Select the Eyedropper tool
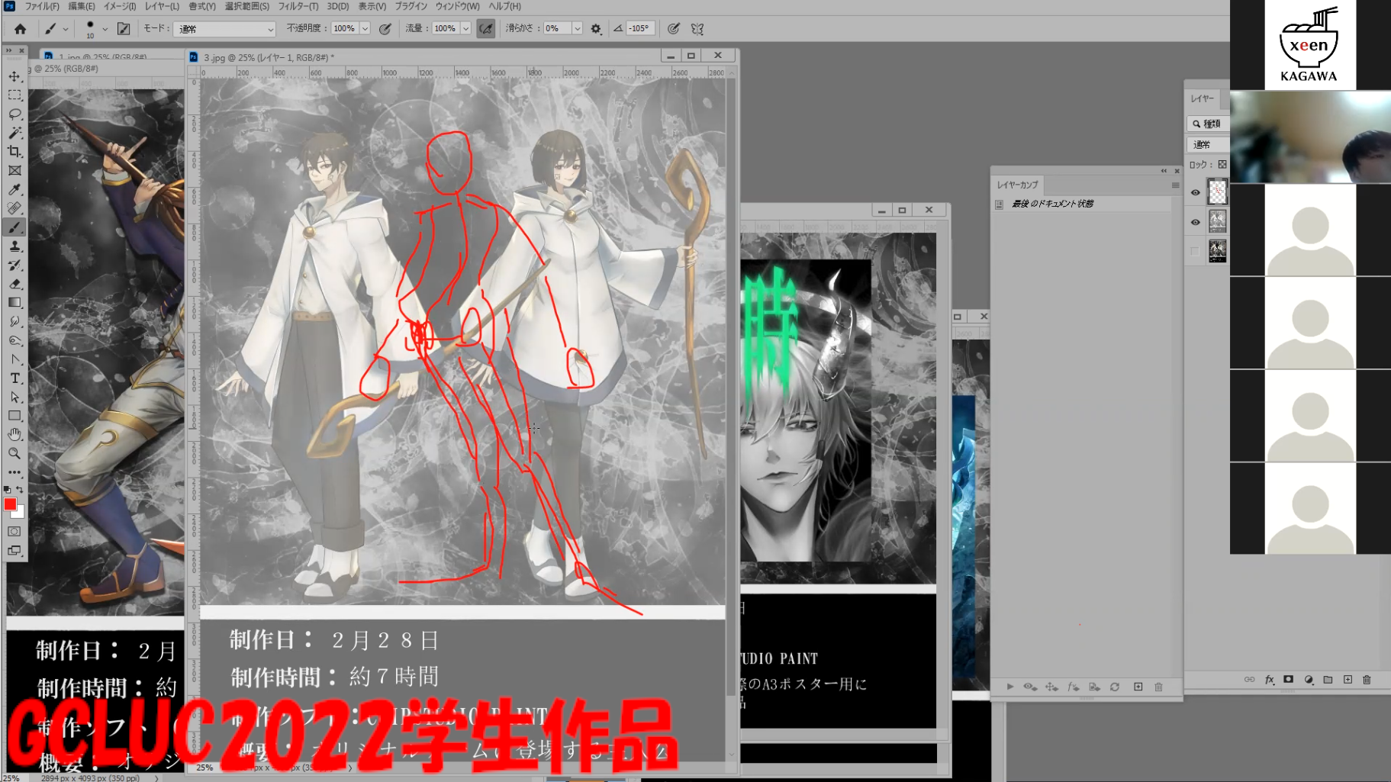The image size is (1391, 782). 14,189
